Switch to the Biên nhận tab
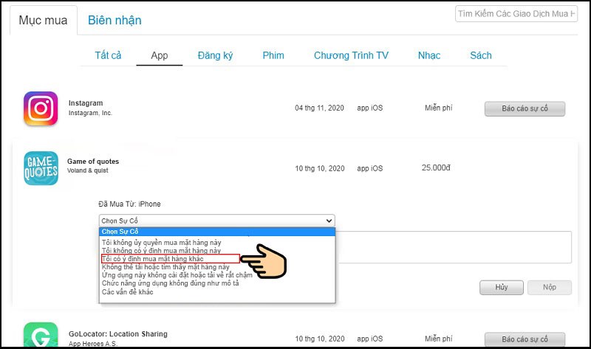Image resolution: width=591 pixels, height=349 pixels. click(115, 21)
